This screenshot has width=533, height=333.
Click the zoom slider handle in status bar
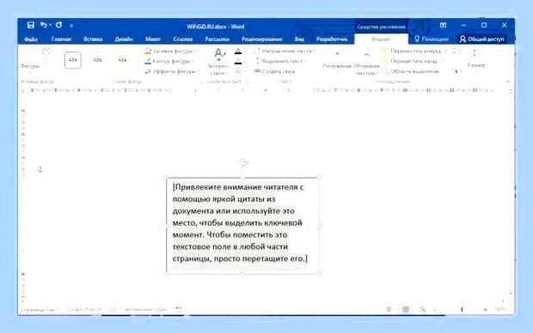tap(462, 310)
